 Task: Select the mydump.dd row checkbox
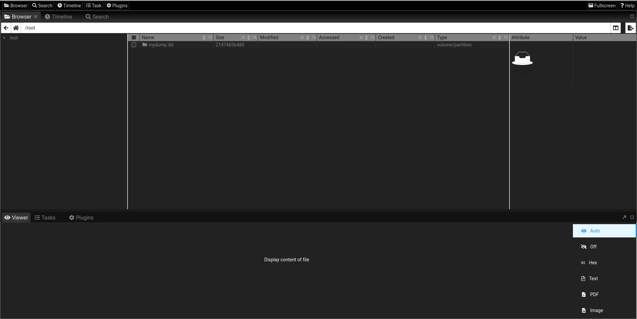tap(134, 45)
